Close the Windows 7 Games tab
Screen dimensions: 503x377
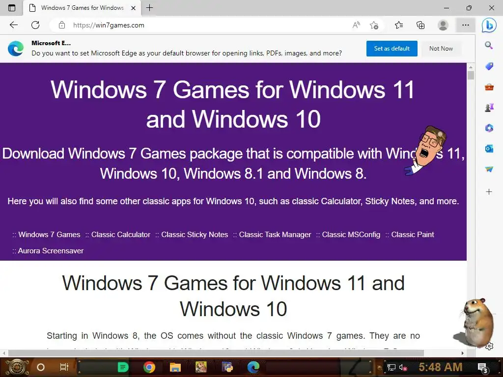[x=134, y=8]
